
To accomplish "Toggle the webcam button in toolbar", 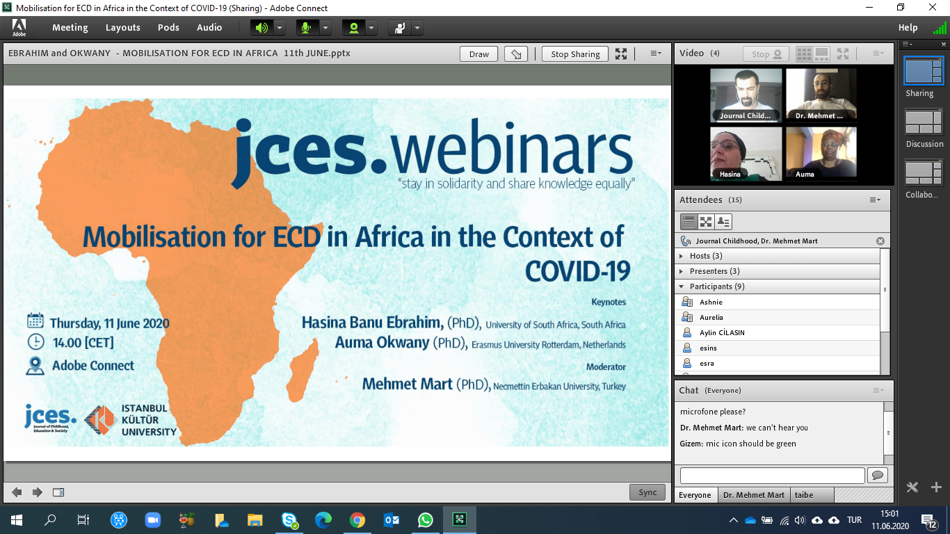I will click(x=353, y=28).
